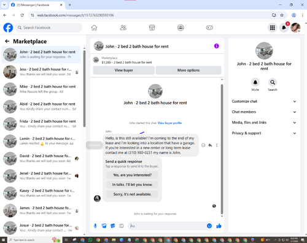Search in conversation magnifier icon
Viewport: 307px width, 243px height.
pos(273,82)
